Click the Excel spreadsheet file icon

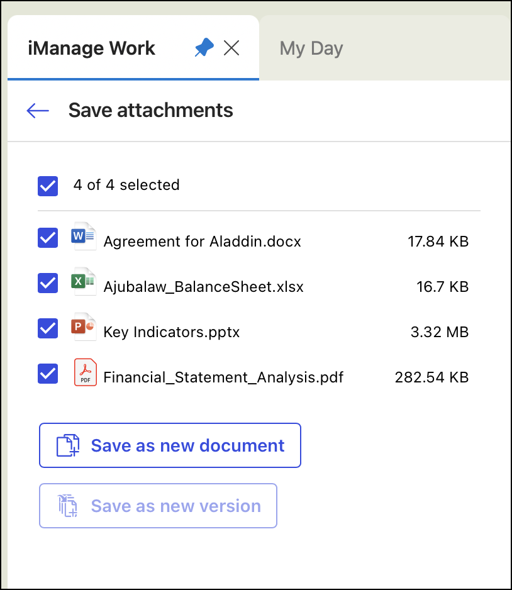coord(84,282)
